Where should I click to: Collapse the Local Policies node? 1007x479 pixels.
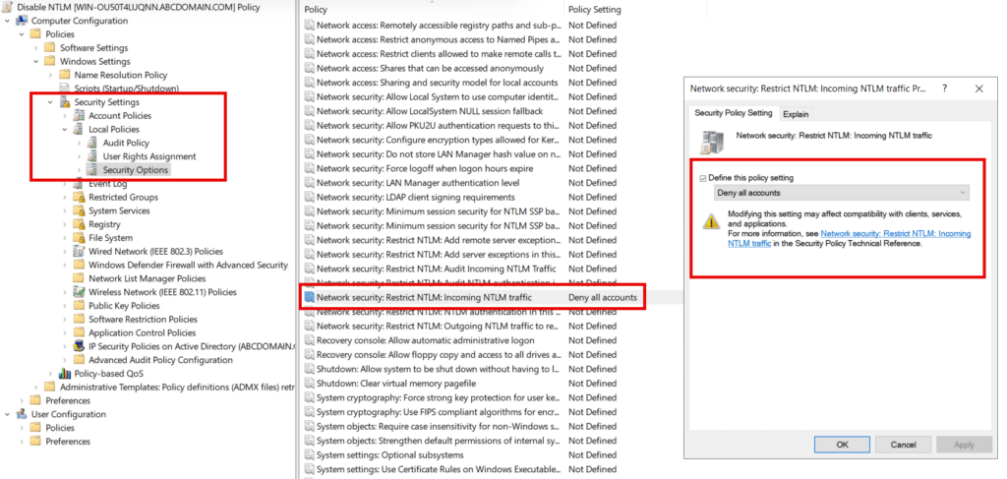pyautogui.click(x=64, y=129)
